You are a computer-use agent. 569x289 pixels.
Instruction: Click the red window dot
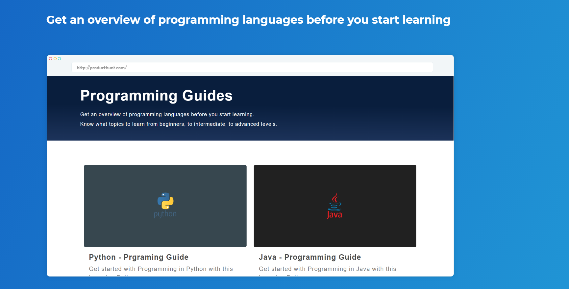(x=51, y=59)
